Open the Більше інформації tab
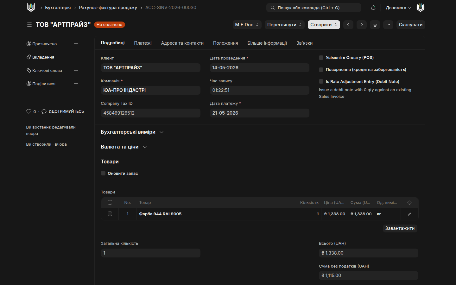The width and height of the screenshot is (456, 285). [267, 43]
